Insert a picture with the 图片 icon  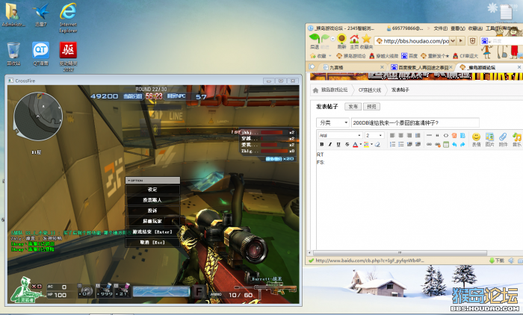[x=489, y=137]
